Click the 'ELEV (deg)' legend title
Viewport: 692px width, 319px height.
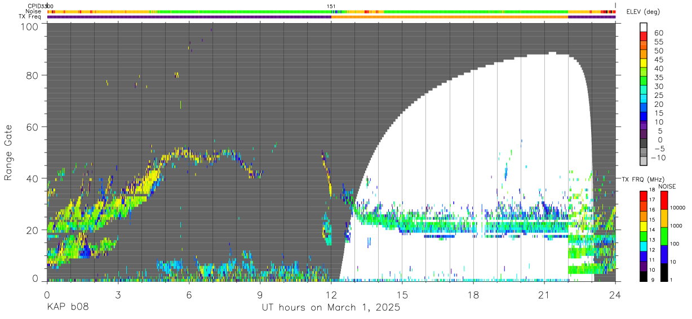pos(643,12)
